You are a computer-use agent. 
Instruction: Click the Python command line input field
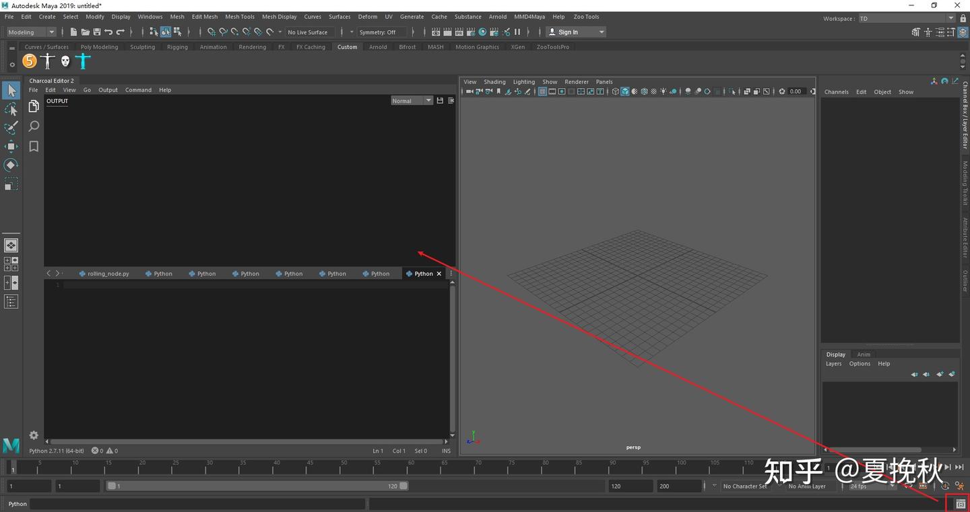[x=195, y=503]
